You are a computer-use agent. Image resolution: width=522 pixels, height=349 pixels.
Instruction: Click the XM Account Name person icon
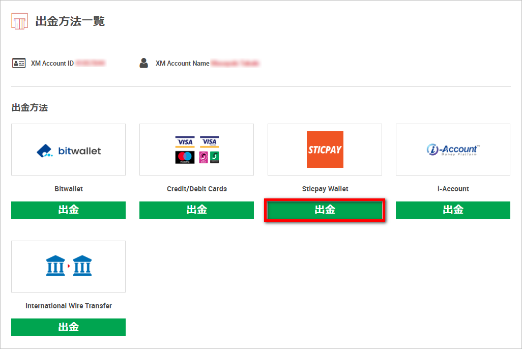[144, 63]
